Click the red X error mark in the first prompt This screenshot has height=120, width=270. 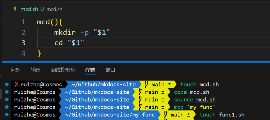[x=16, y=85]
